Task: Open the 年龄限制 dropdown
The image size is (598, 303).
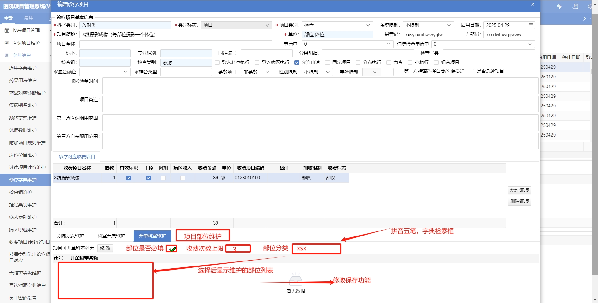Action: tap(371, 72)
